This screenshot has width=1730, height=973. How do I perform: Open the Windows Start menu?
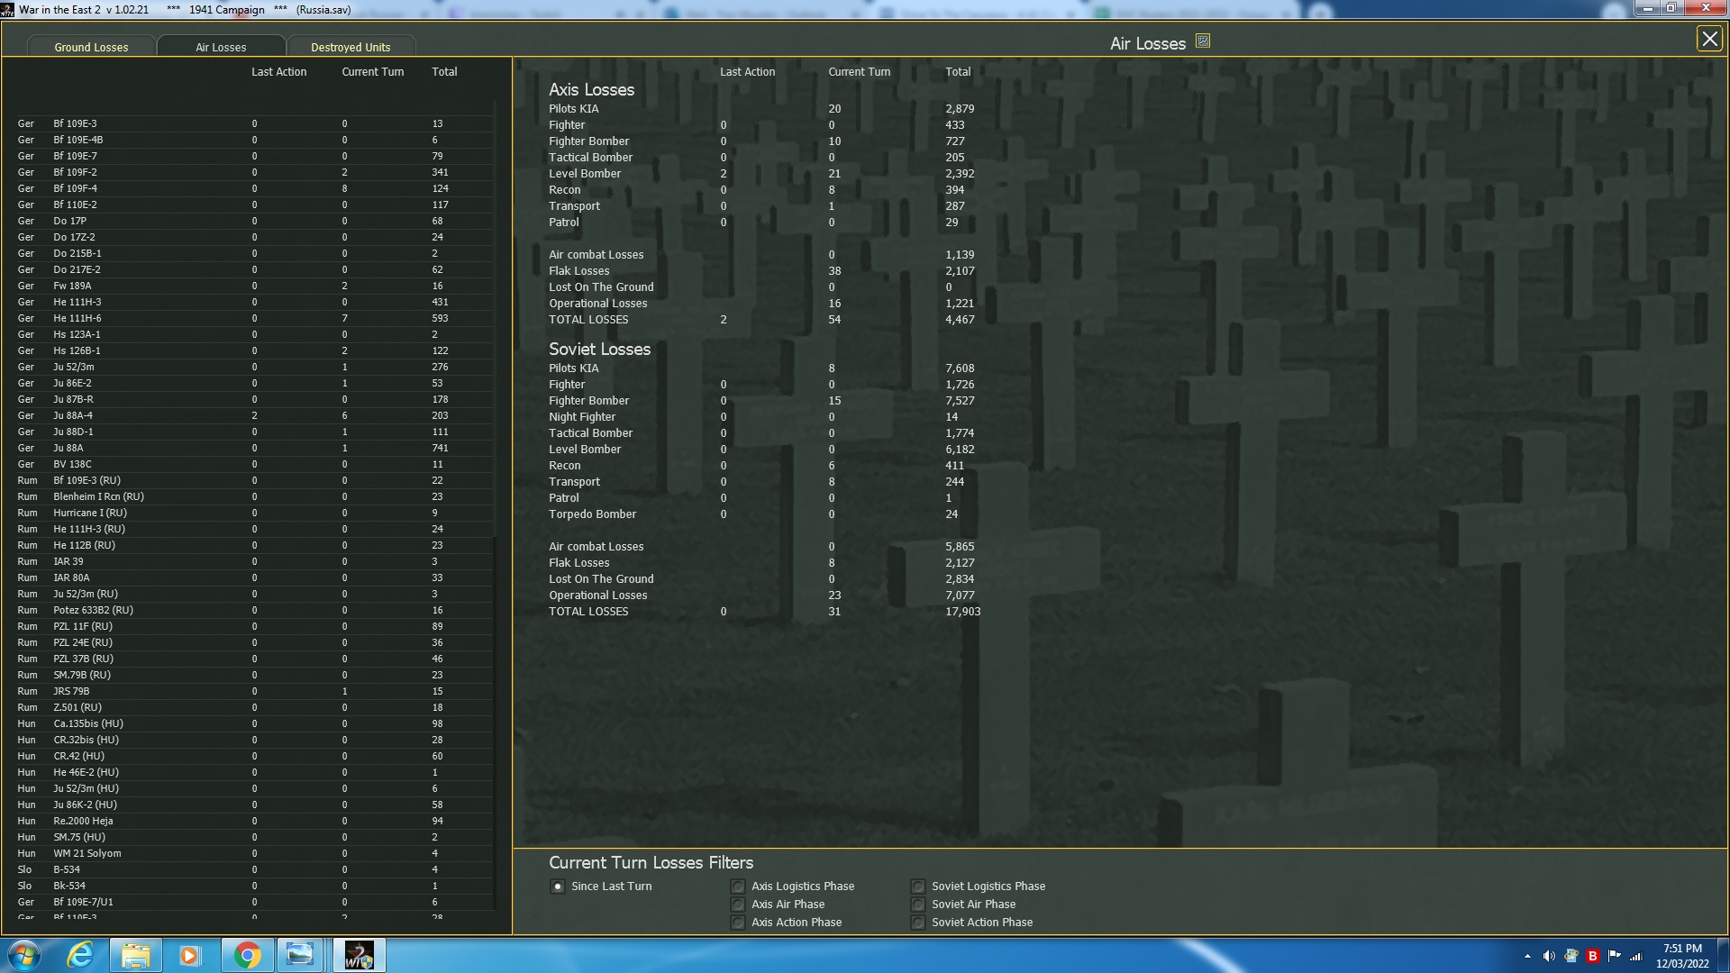pyautogui.click(x=24, y=955)
